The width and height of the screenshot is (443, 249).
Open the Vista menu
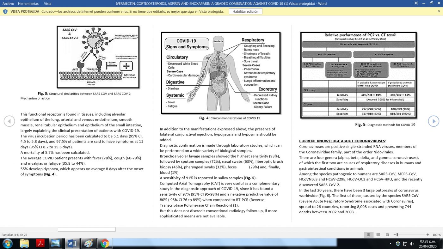point(48,3)
